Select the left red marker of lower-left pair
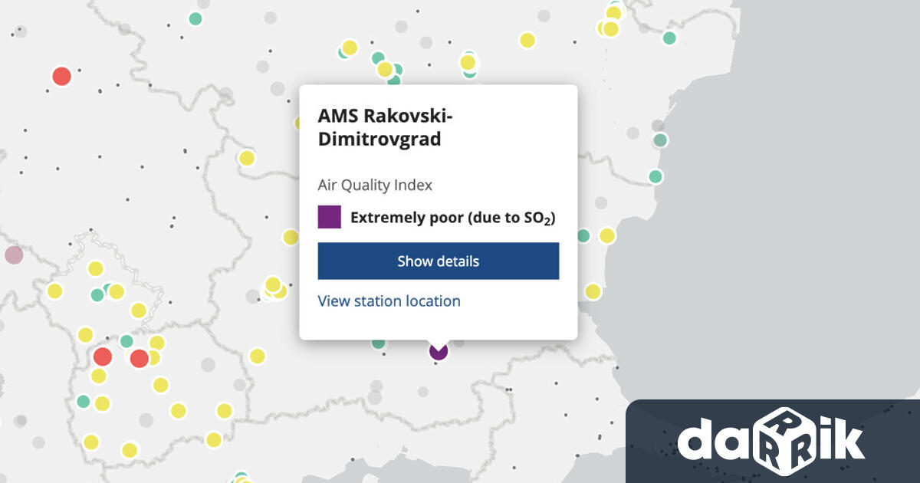The width and height of the screenshot is (920, 483). pyautogui.click(x=102, y=356)
